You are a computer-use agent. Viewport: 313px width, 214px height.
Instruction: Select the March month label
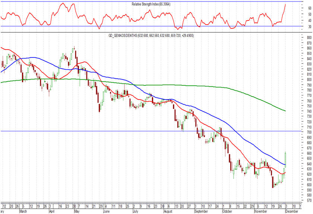click(23, 211)
